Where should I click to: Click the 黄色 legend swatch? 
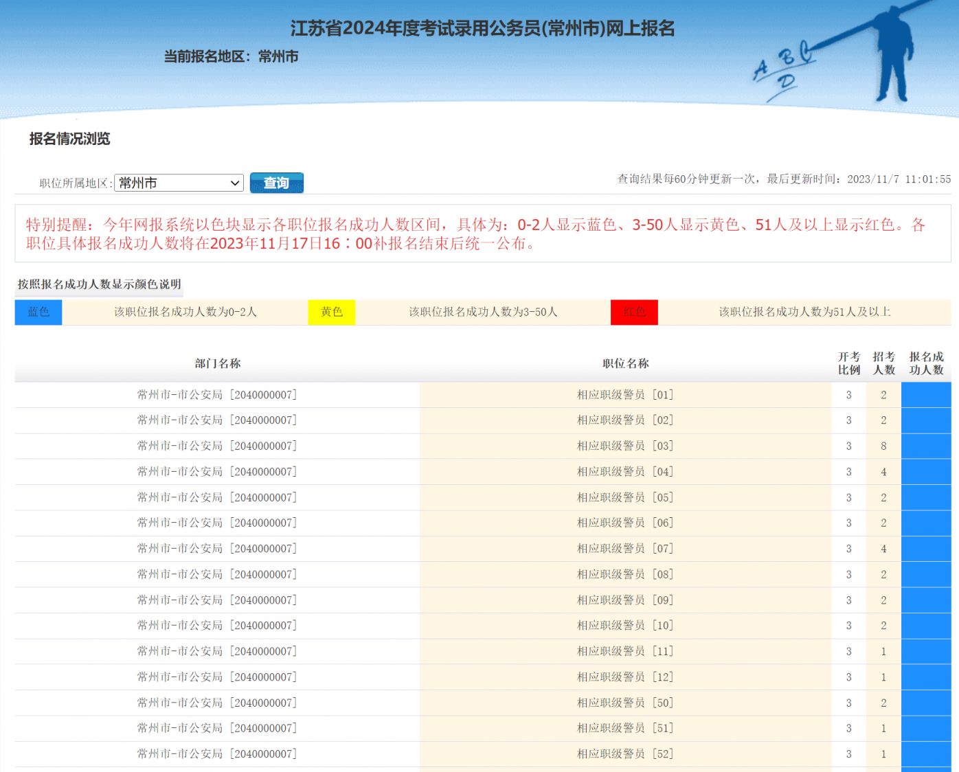[331, 312]
